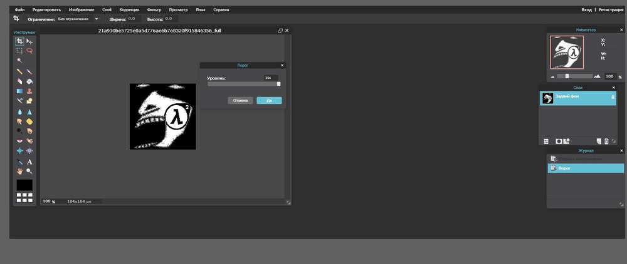Viewport: 627px width, 264px height.
Task: Select the Text tool
Action: click(29, 161)
